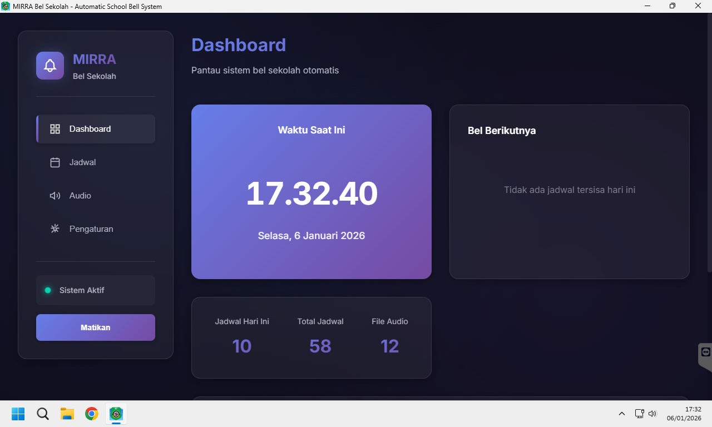This screenshot has height=427, width=712.
Task: Click the MIRRA app icon in taskbar
Action: click(116, 414)
